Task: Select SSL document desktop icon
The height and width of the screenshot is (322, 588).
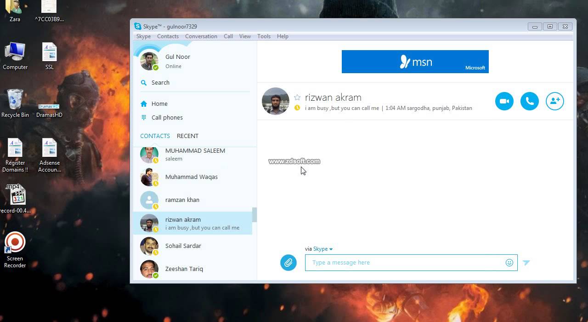Action: [49, 56]
